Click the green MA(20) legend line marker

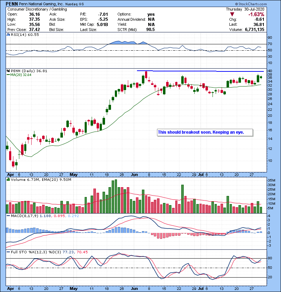click(8, 75)
